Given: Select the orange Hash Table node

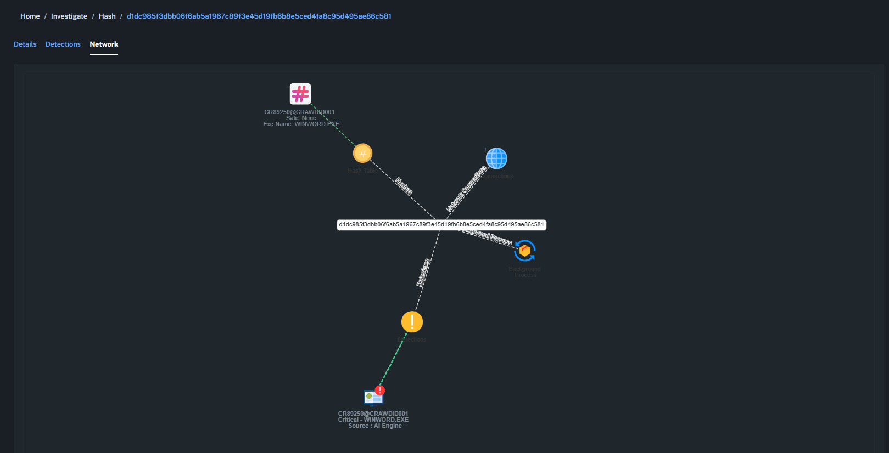Looking at the screenshot, I should [362, 154].
